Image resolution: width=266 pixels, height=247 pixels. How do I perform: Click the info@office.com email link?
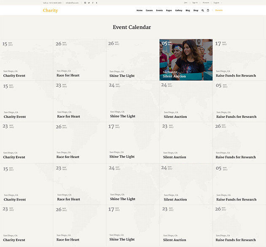pyautogui.click(x=72, y=3)
